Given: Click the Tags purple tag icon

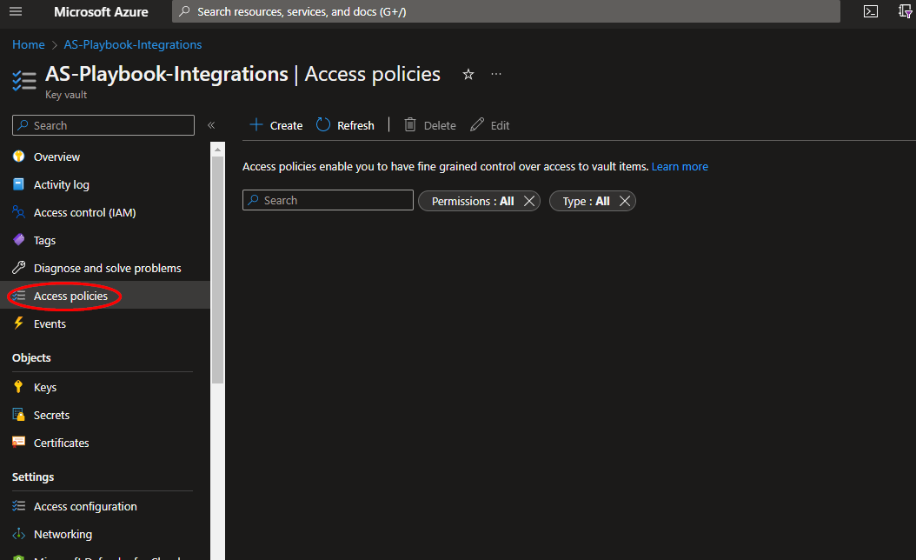Looking at the screenshot, I should coord(19,240).
